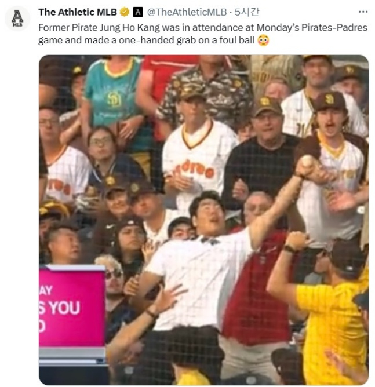The height and width of the screenshot is (387, 375).
Task: Click the brown SD cap on mustached fan
Action: pos(329,101)
